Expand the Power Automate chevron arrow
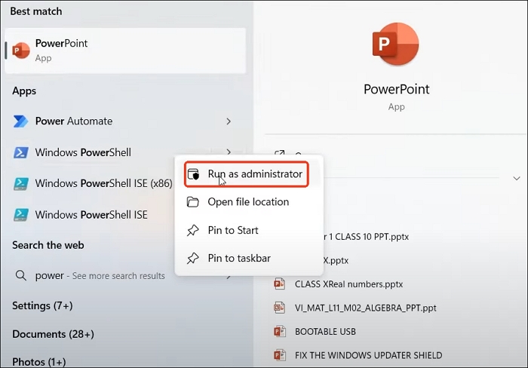528x368 pixels. [x=229, y=121]
